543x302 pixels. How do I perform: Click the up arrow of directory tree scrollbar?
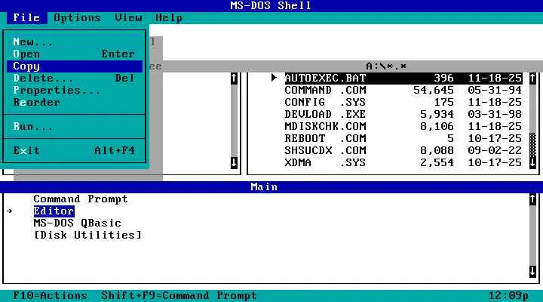(x=234, y=79)
